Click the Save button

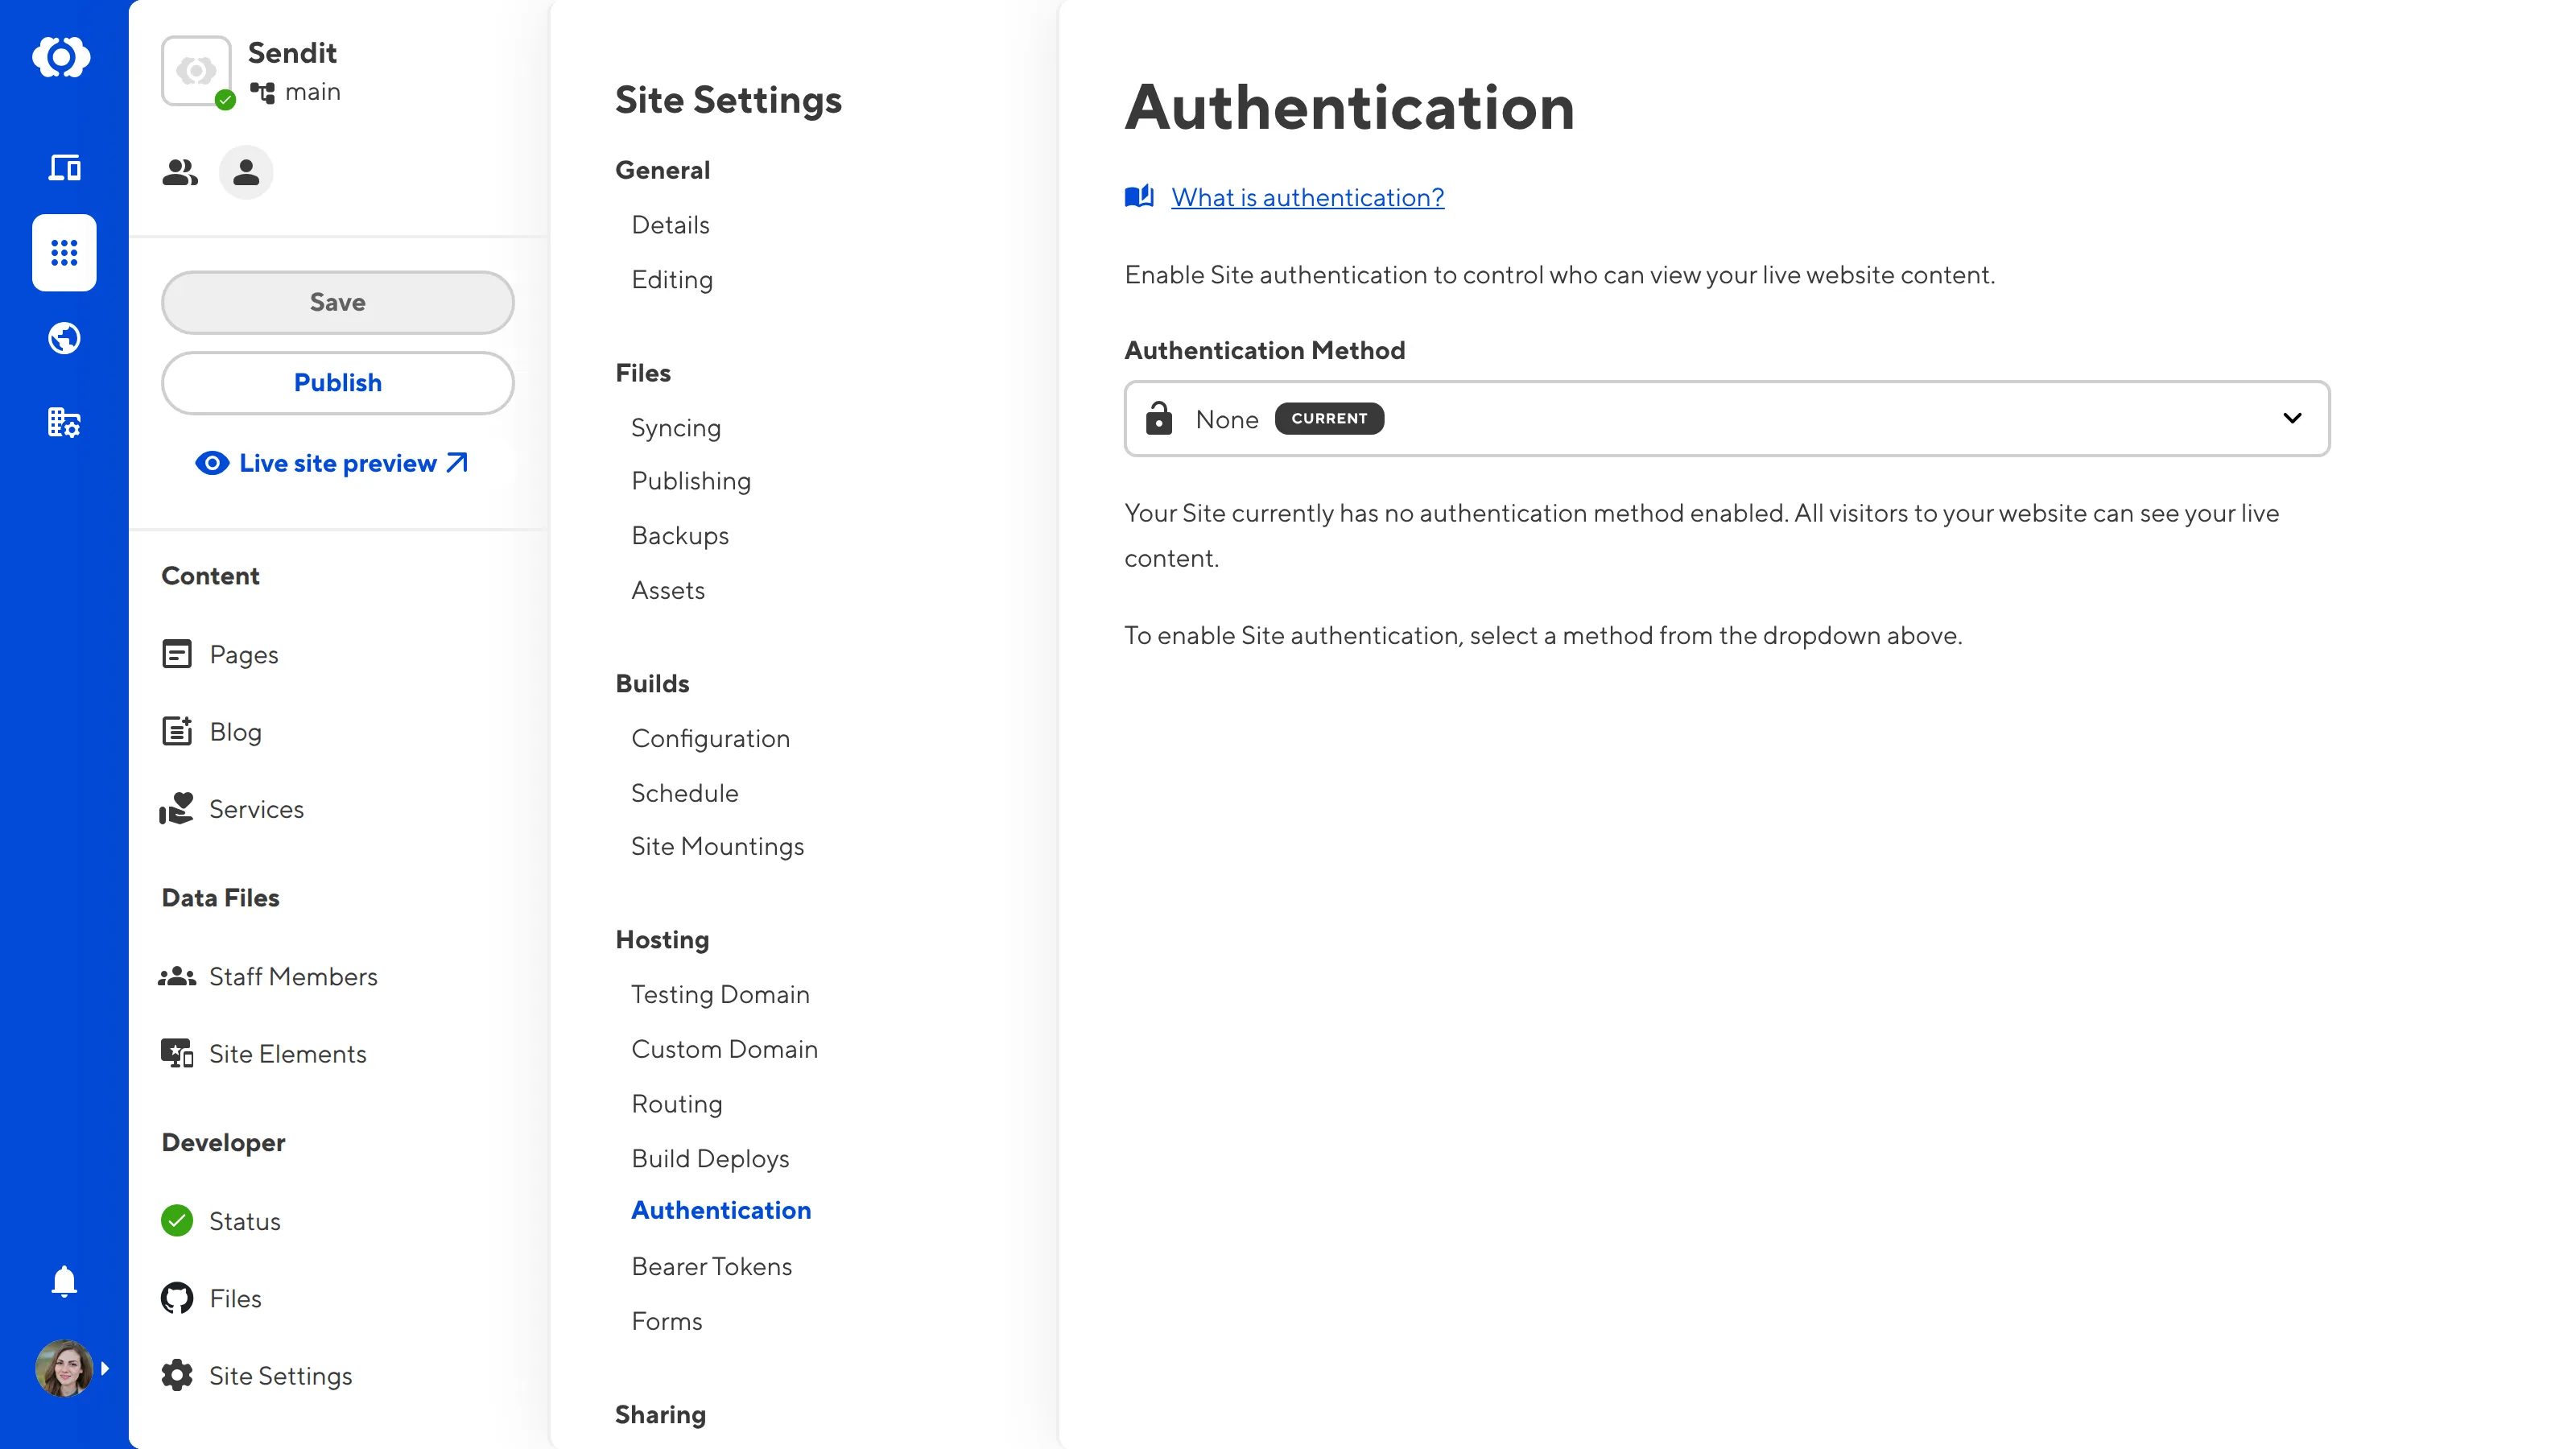(x=337, y=302)
